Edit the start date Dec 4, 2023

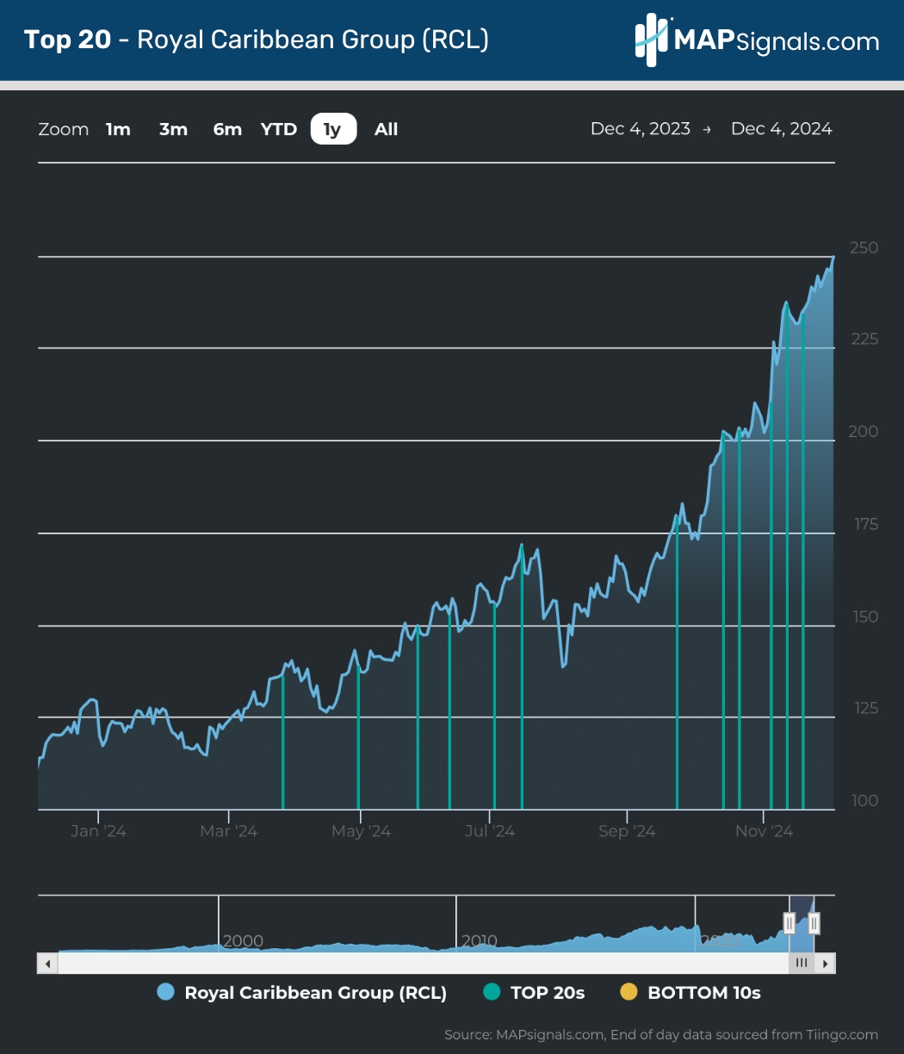[641, 129]
